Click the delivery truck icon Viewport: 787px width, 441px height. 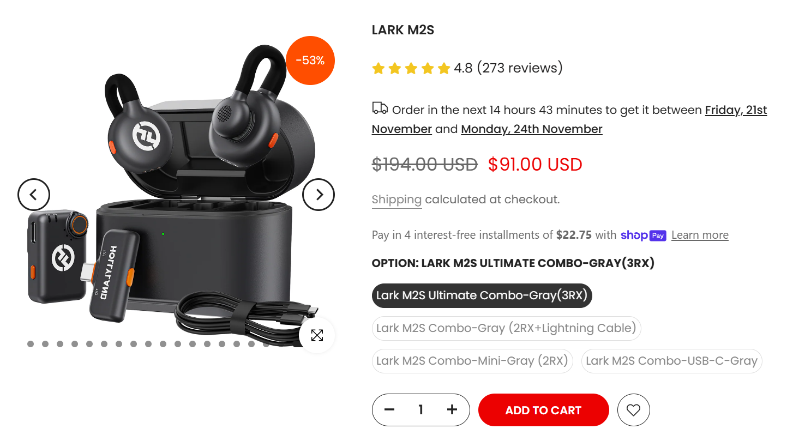click(x=380, y=108)
